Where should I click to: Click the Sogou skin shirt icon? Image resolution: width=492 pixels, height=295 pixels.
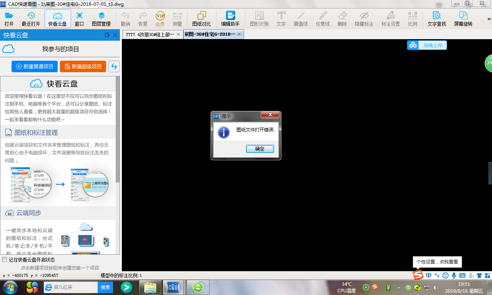click(479, 275)
